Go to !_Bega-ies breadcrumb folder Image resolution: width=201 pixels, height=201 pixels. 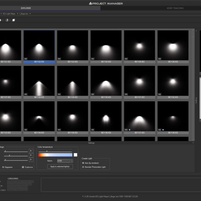point(24,14)
